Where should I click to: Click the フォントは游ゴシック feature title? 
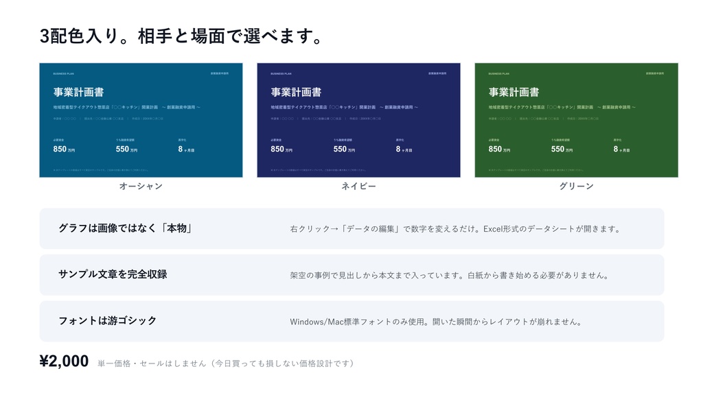pyautogui.click(x=108, y=321)
